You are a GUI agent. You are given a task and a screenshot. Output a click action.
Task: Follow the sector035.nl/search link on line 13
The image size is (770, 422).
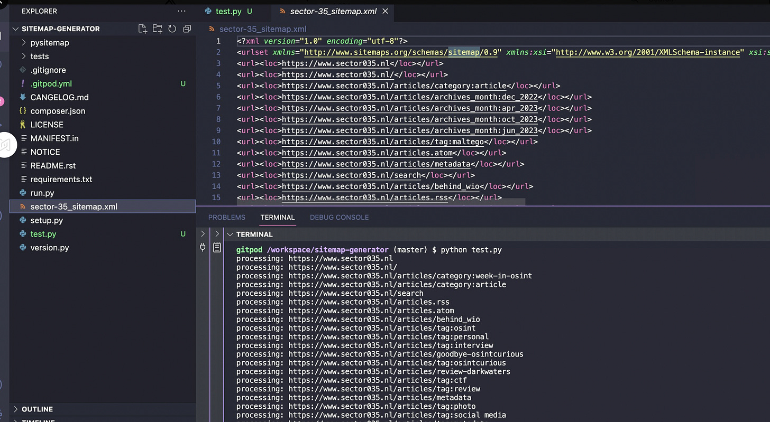pyautogui.click(x=351, y=175)
